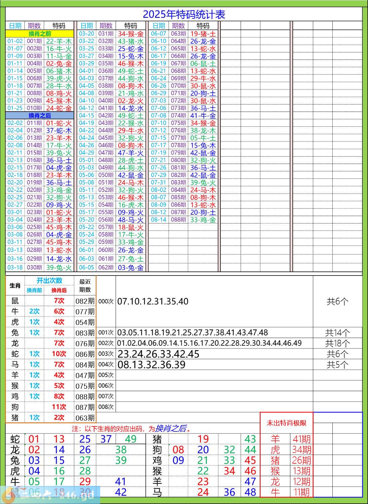Click the 特码 cell 21-鸡-水
Screen dimensions: 368x504
[x=131, y=93]
